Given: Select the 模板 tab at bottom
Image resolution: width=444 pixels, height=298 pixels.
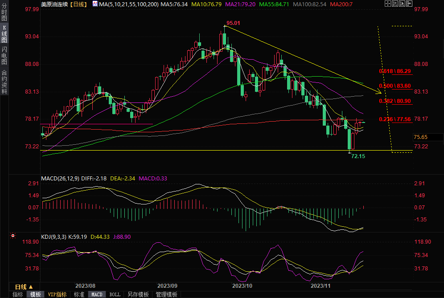Looking at the screenshot, I should 35,294.
